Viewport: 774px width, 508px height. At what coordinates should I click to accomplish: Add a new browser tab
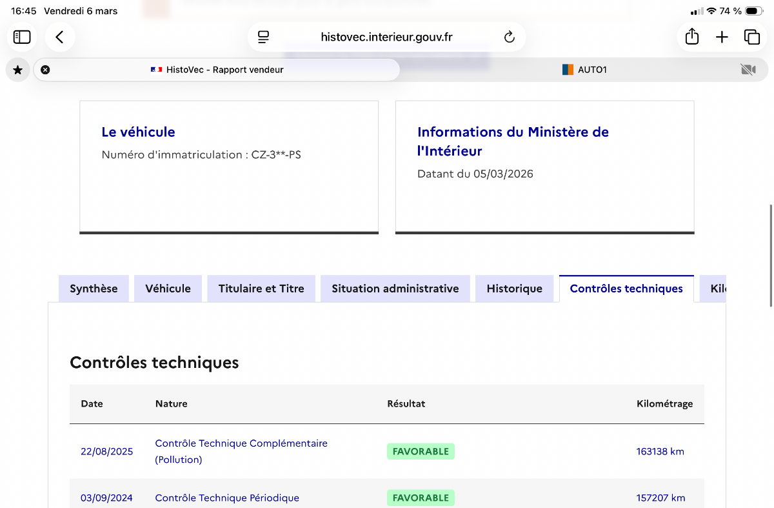click(x=722, y=37)
